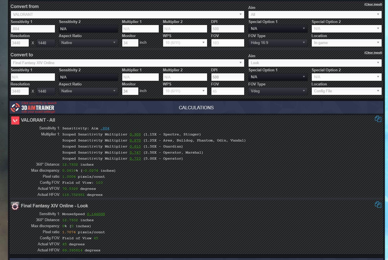Focus Convert from Sensitivity 1 field
388x260 pixels.
[x=33, y=29]
